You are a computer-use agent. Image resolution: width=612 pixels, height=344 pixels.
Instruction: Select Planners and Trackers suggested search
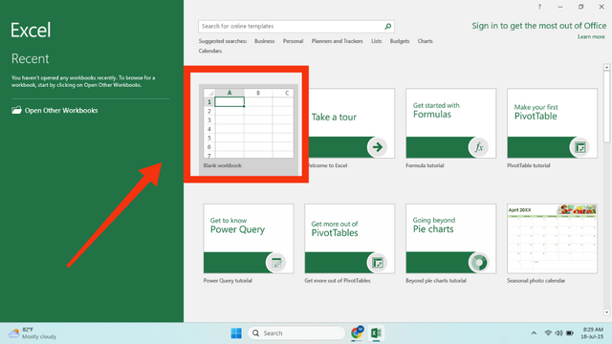(337, 41)
